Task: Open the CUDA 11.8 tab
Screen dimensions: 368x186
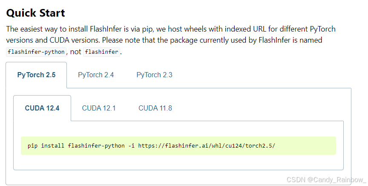Action: click(155, 108)
